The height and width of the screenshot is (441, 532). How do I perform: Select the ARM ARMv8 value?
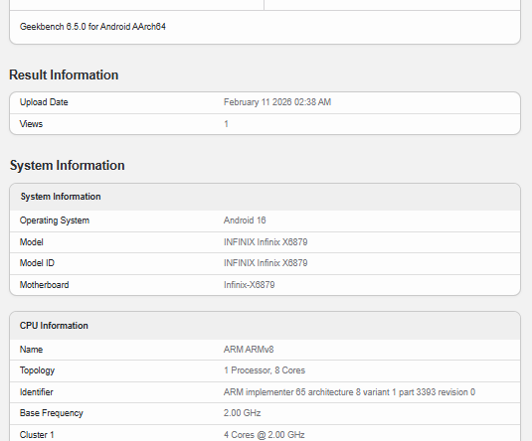click(249, 350)
